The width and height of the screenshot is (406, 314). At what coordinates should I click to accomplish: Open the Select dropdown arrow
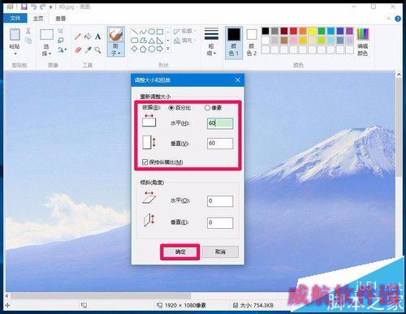(x=50, y=54)
